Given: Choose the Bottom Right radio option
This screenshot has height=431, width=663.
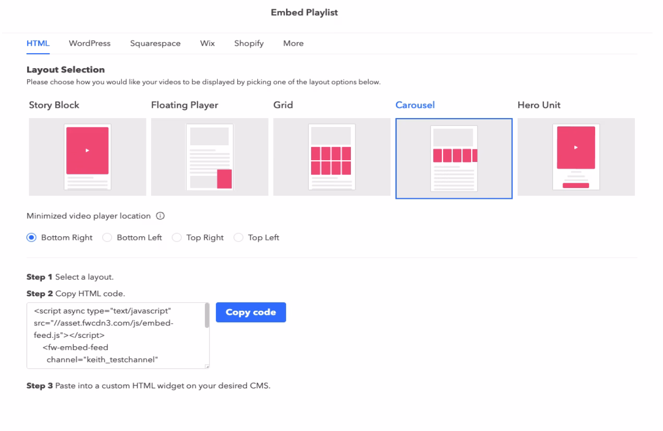Looking at the screenshot, I should tap(31, 237).
